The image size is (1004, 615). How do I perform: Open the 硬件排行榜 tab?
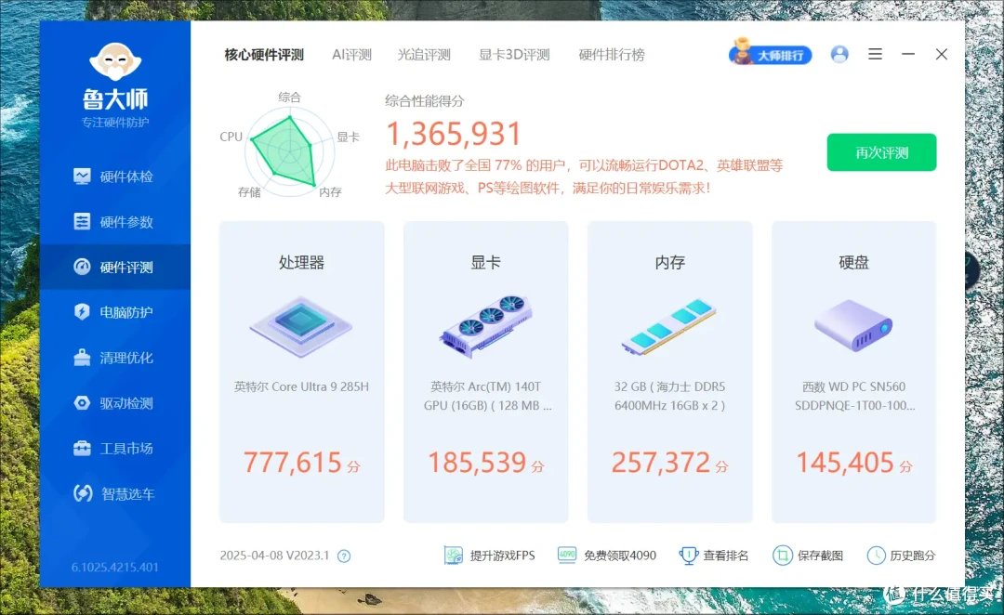612,55
